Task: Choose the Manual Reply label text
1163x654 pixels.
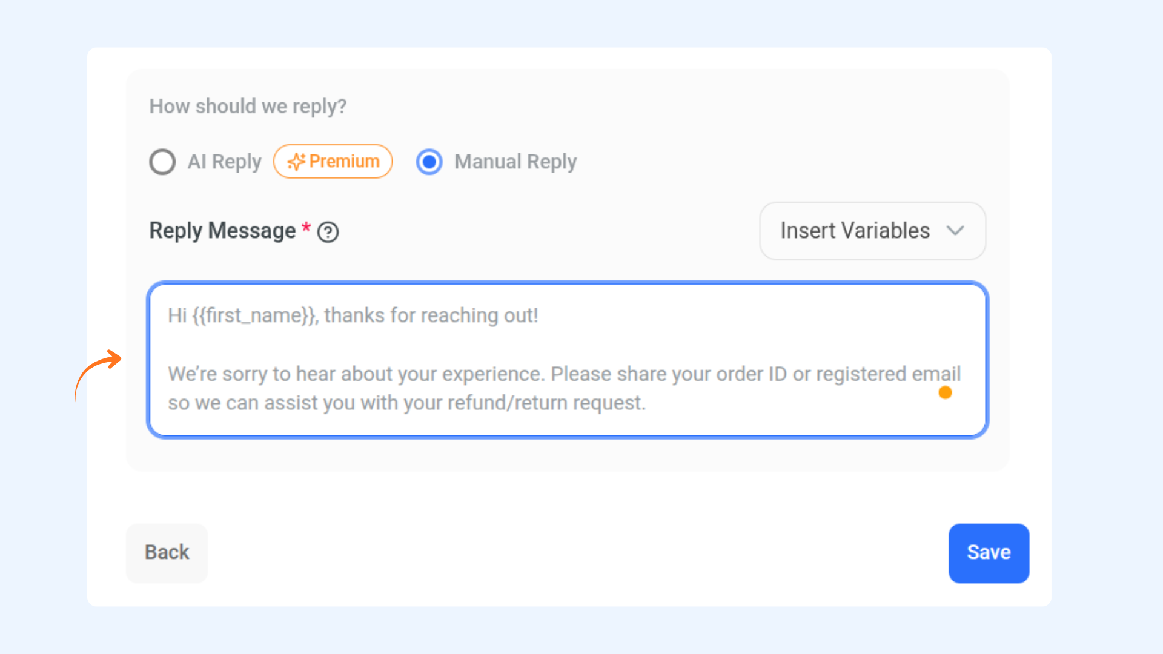Action: [515, 162]
